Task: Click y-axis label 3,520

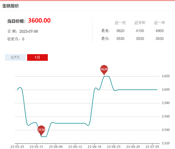Action: coord(165,143)
